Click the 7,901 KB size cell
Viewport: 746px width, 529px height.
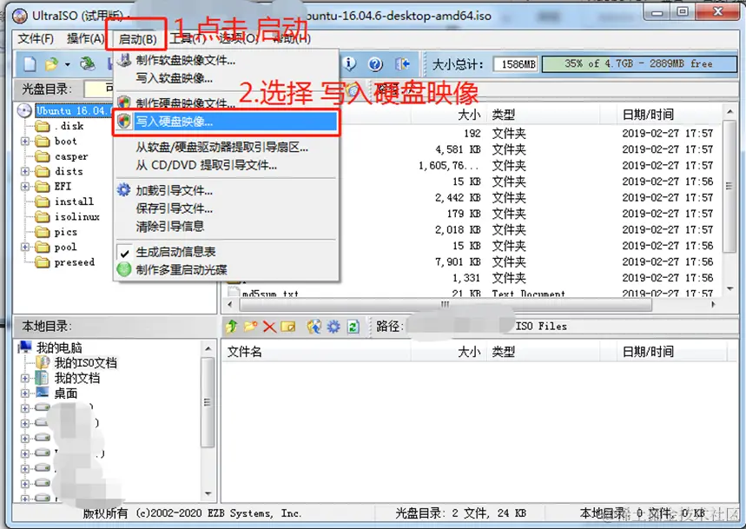(x=458, y=261)
